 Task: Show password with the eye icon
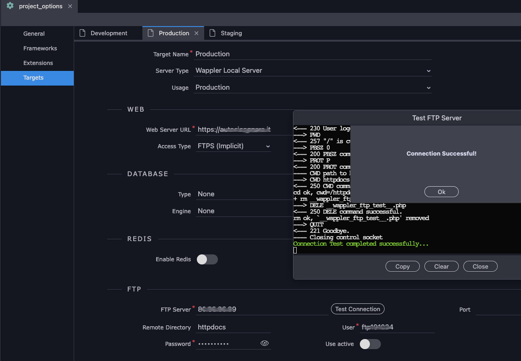[264, 343]
